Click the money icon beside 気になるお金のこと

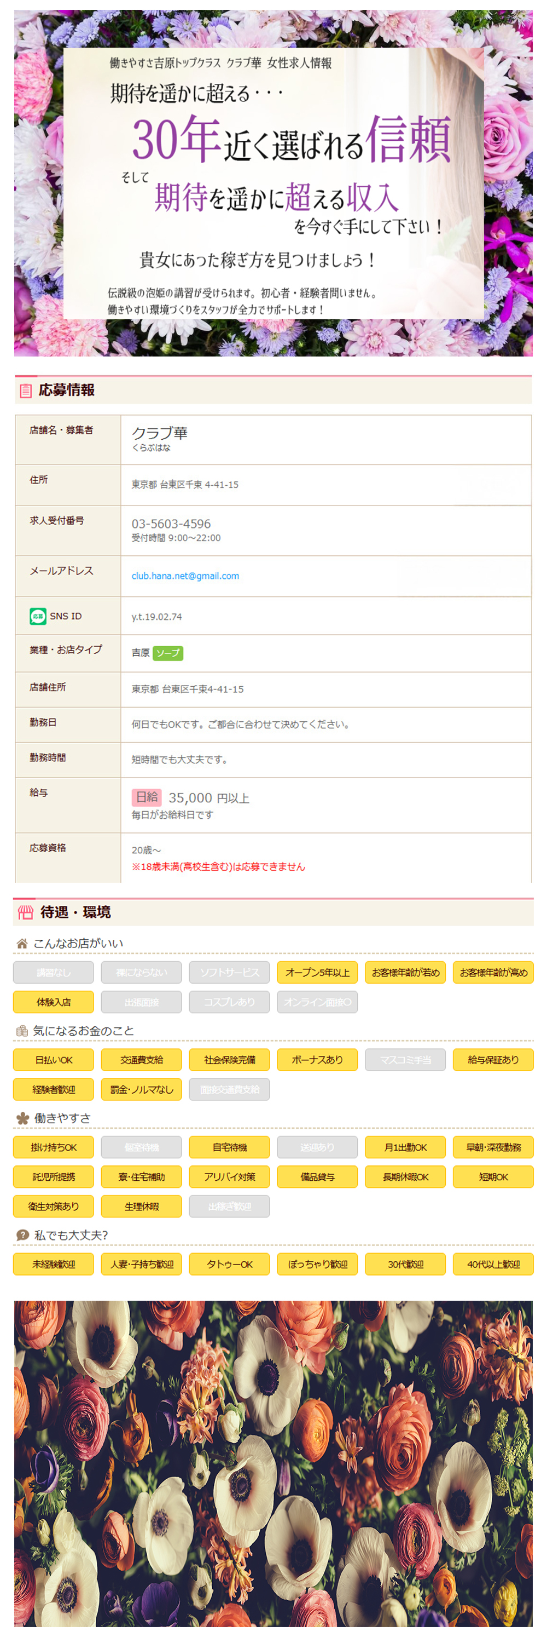tap(22, 1031)
